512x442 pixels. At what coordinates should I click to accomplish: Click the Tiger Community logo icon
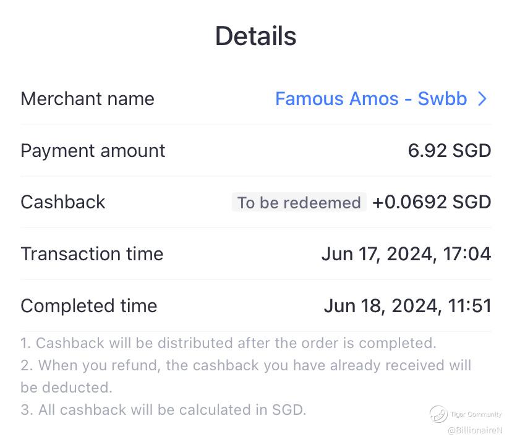tap(438, 414)
